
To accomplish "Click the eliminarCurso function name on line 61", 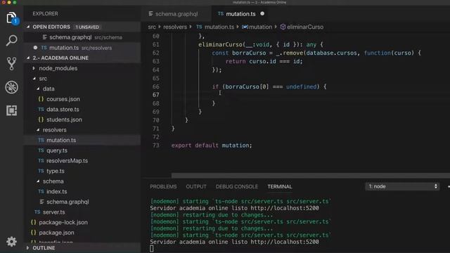I will point(220,45).
